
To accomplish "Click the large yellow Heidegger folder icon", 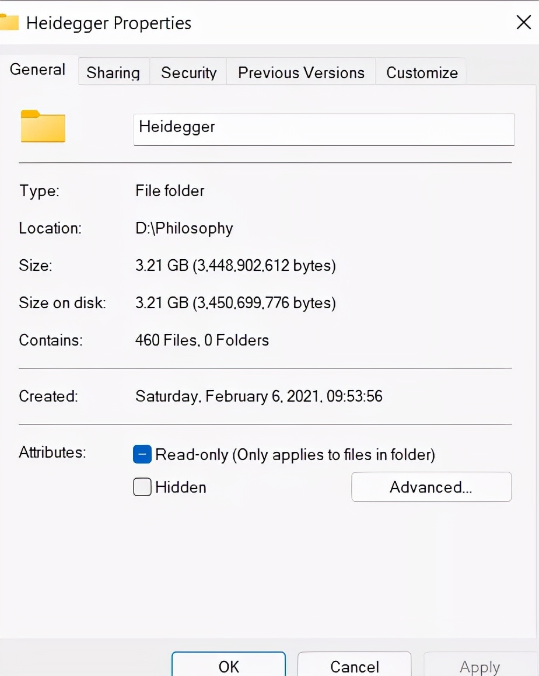I will [x=43, y=126].
